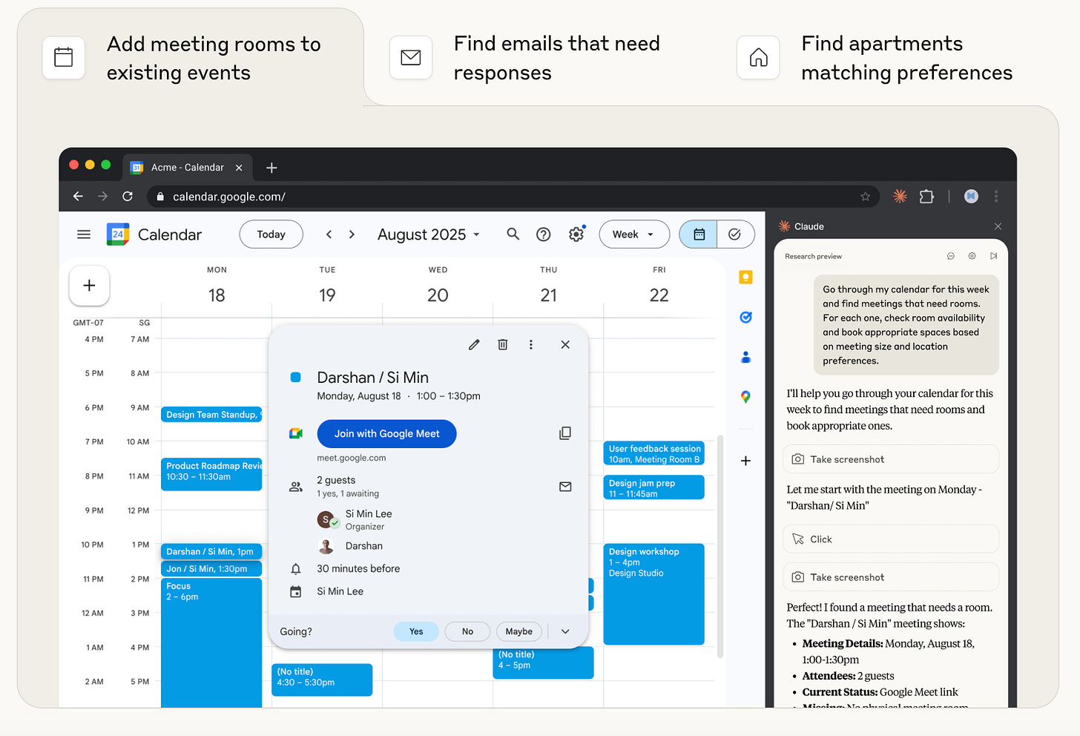Open a new browser tab
Screen dimensions: 1080x736
click(271, 168)
